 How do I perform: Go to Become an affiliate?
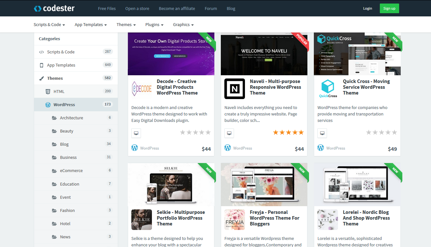coord(177,8)
